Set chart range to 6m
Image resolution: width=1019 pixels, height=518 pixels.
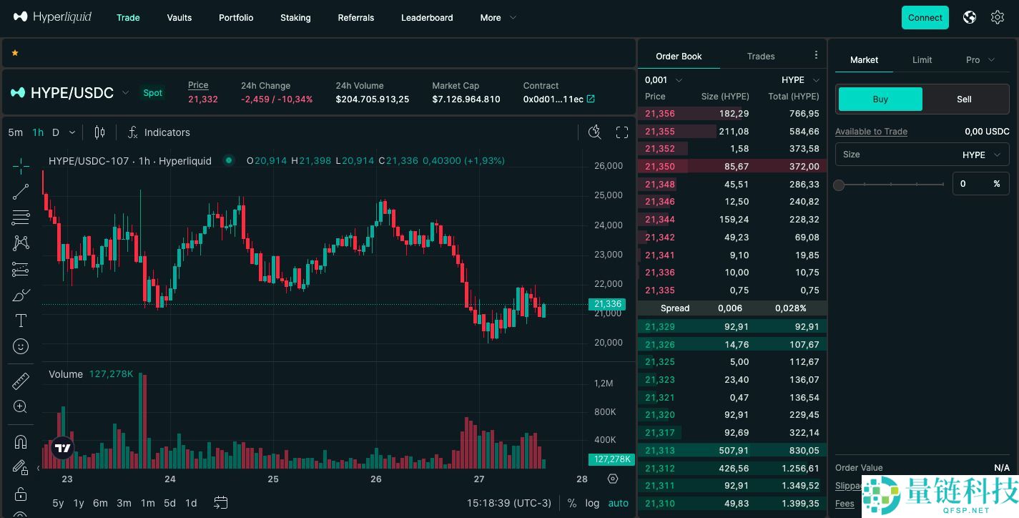(100, 503)
